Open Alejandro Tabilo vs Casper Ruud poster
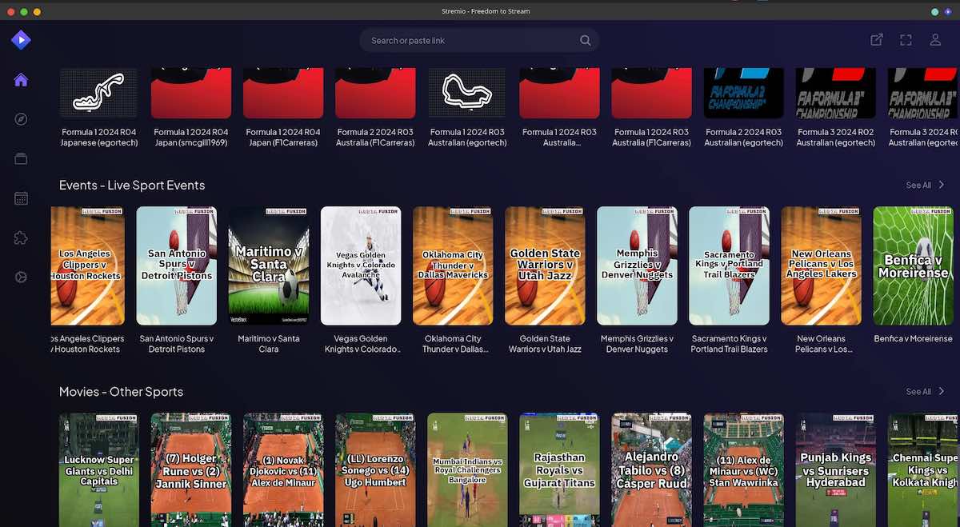Screen dimensions: 960x527 (x=651, y=470)
